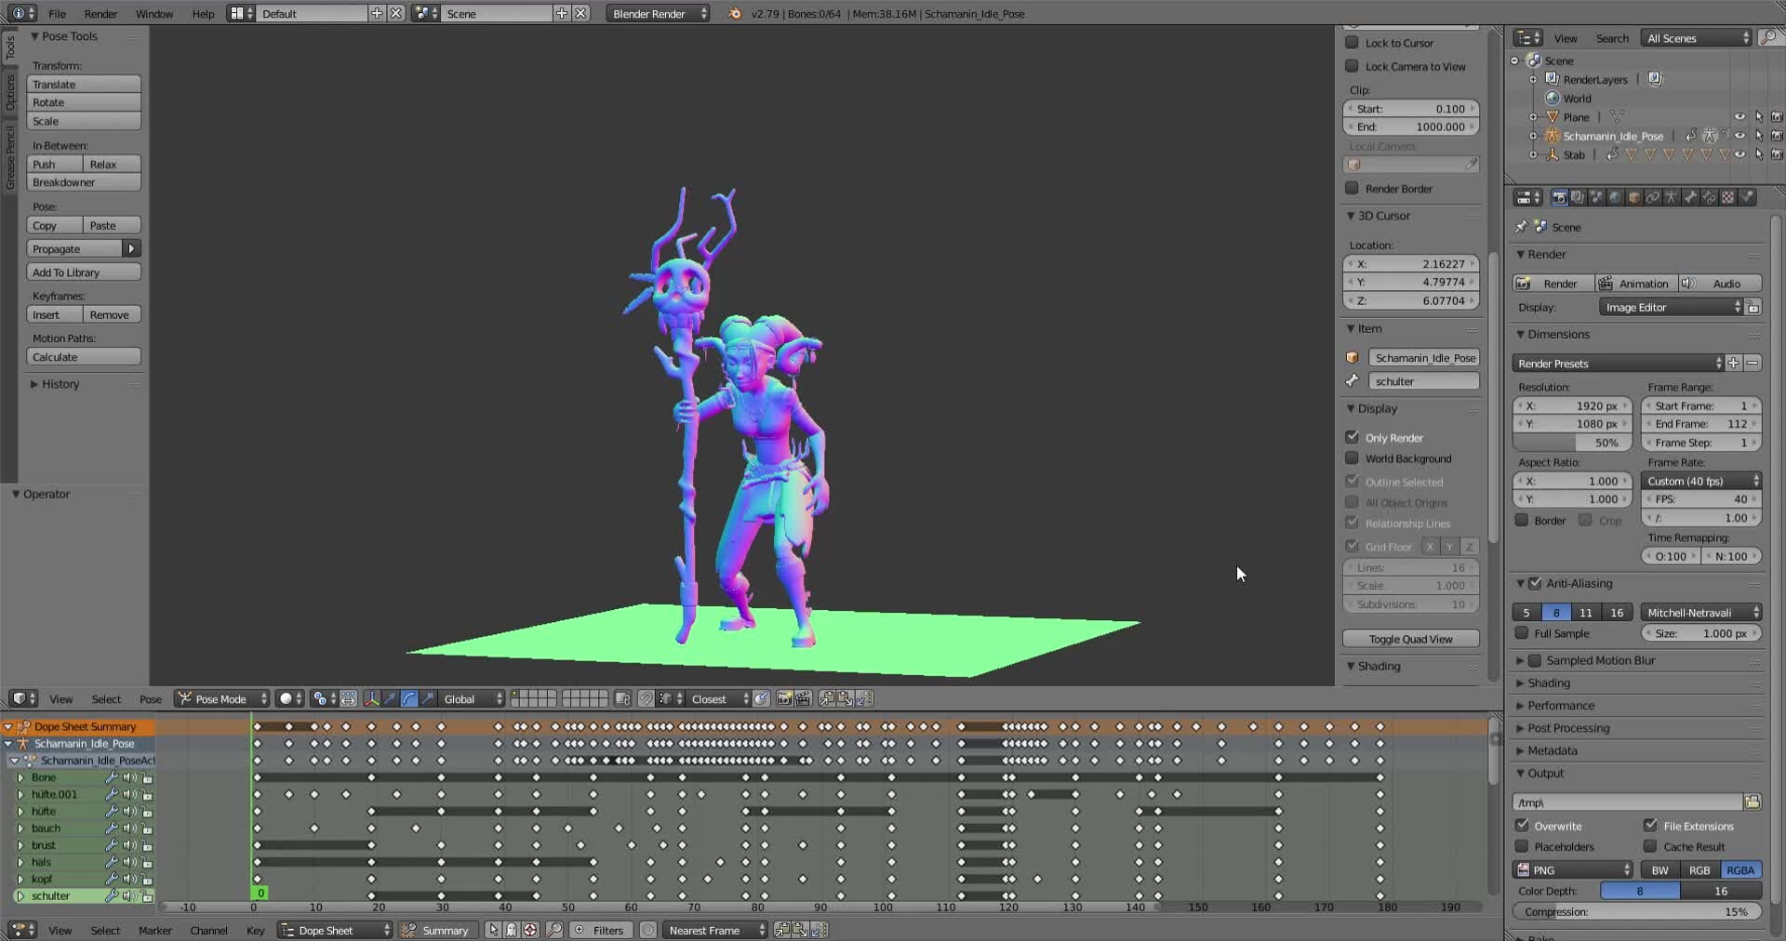1786x941 pixels.
Task: Enable the World Background checkbox
Action: pos(1353,458)
